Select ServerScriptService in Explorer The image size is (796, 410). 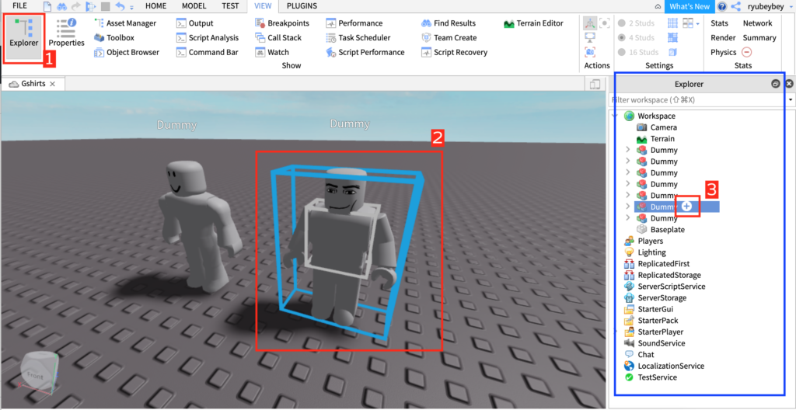point(671,287)
